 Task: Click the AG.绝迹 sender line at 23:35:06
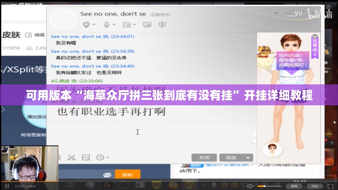[77, 81]
